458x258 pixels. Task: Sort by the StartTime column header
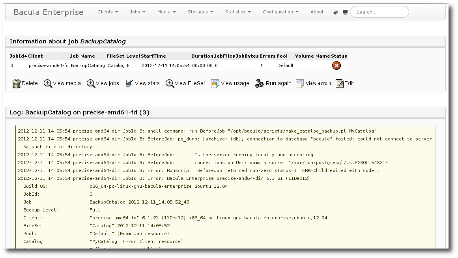(153, 56)
